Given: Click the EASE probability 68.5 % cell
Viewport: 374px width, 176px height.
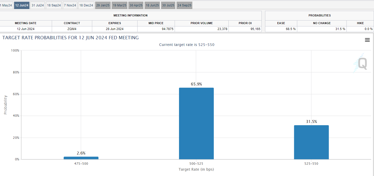Looking at the screenshot, I should (x=281, y=29).
